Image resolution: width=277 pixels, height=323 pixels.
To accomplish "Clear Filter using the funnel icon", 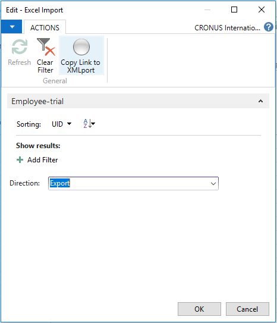I will [46, 47].
